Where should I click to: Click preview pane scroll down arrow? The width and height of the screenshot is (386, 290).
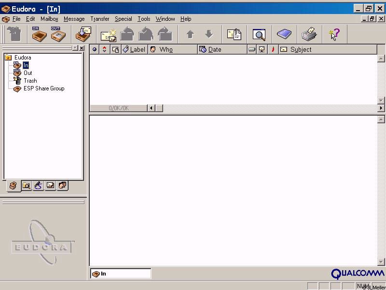click(381, 261)
